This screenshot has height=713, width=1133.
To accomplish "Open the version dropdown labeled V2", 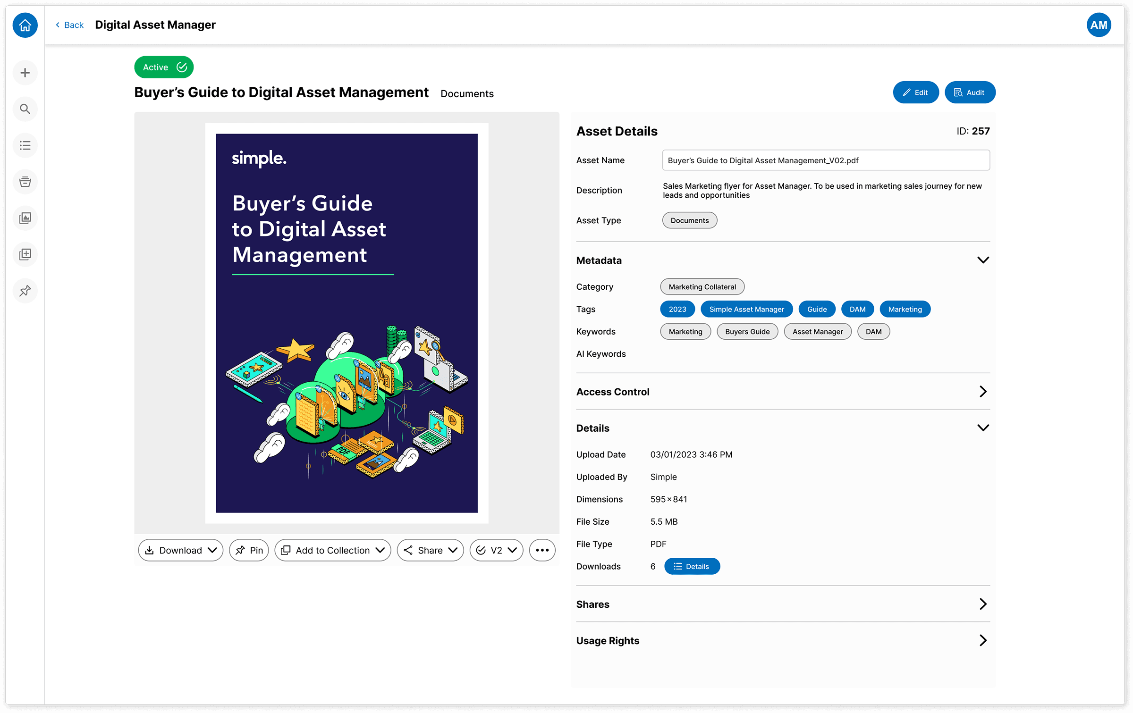I will coord(496,550).
